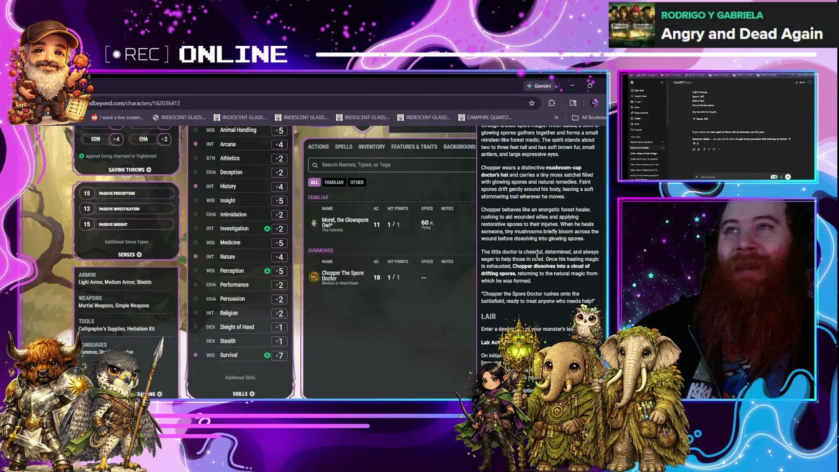Image resolution: width=839 pixels, height=472 pixels.
Task: Click the Athletics proficiency dot
Action: [195, 158]
